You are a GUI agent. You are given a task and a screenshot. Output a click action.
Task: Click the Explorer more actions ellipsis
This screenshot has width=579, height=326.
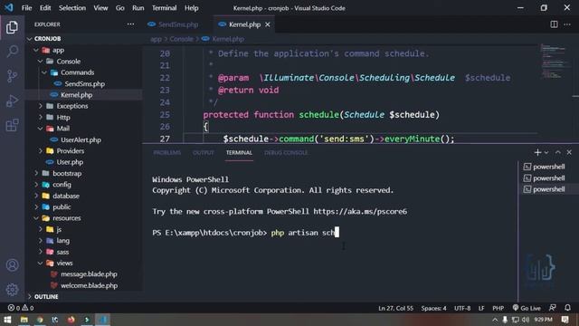pyautogui.click(x=130, y=24)
